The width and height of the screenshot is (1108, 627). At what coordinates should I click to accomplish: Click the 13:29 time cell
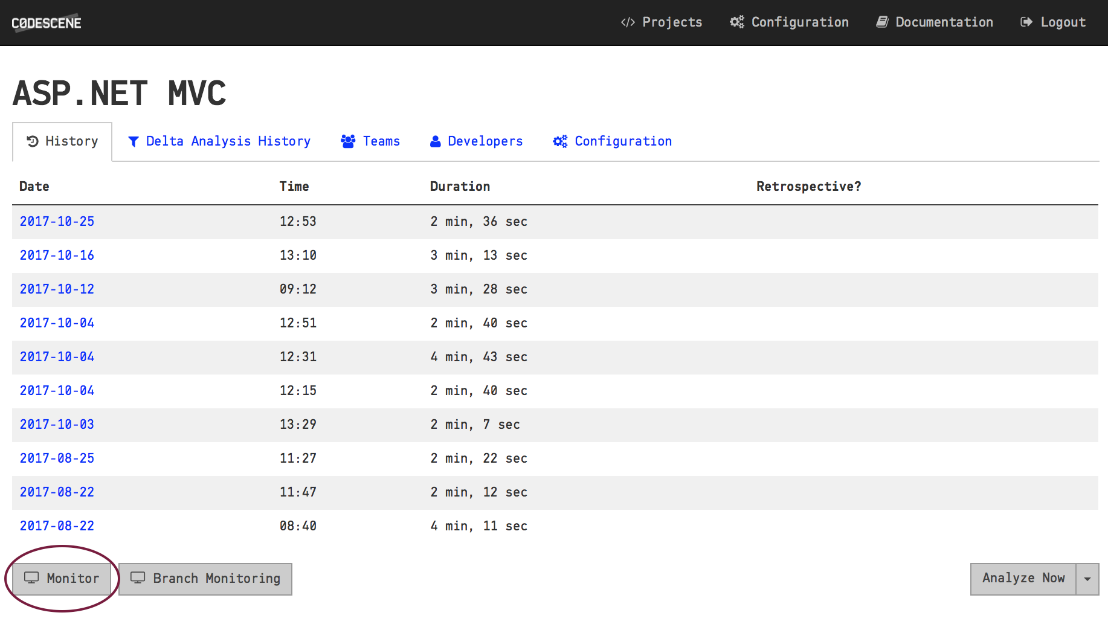click(x=298, y=425)
